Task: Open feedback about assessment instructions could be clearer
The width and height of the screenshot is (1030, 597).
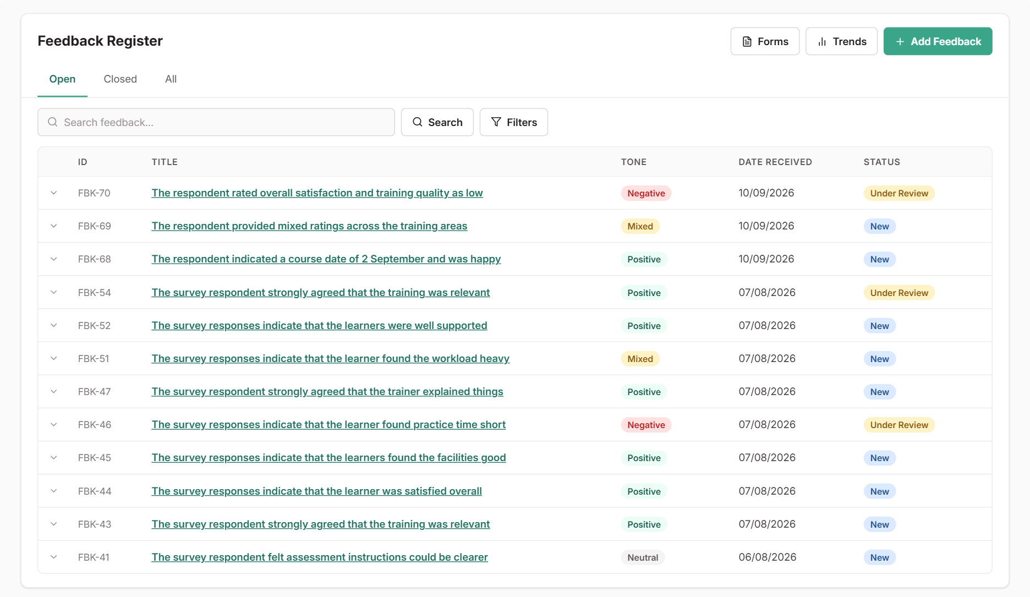Action: tap(320, 557)
